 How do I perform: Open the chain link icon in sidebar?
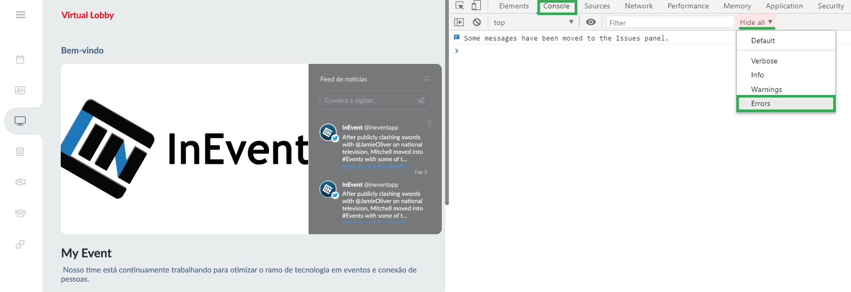20,244
